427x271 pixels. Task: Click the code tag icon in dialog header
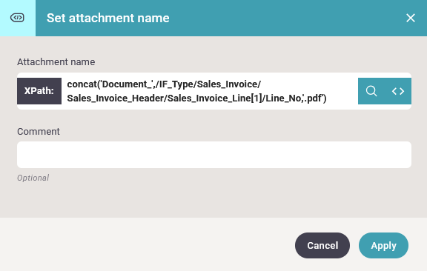pyautogui.click(x=17, y=18)
